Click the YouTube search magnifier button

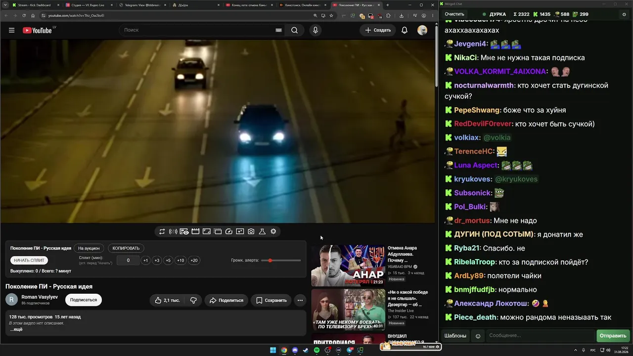(x=294, y=30)
